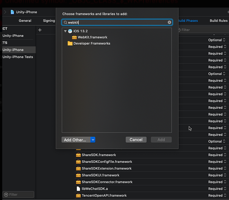The width and height of the screenshot is (229, 200).
Task: Select ShareSDK.framework row text
Action: tap(99, 155)
